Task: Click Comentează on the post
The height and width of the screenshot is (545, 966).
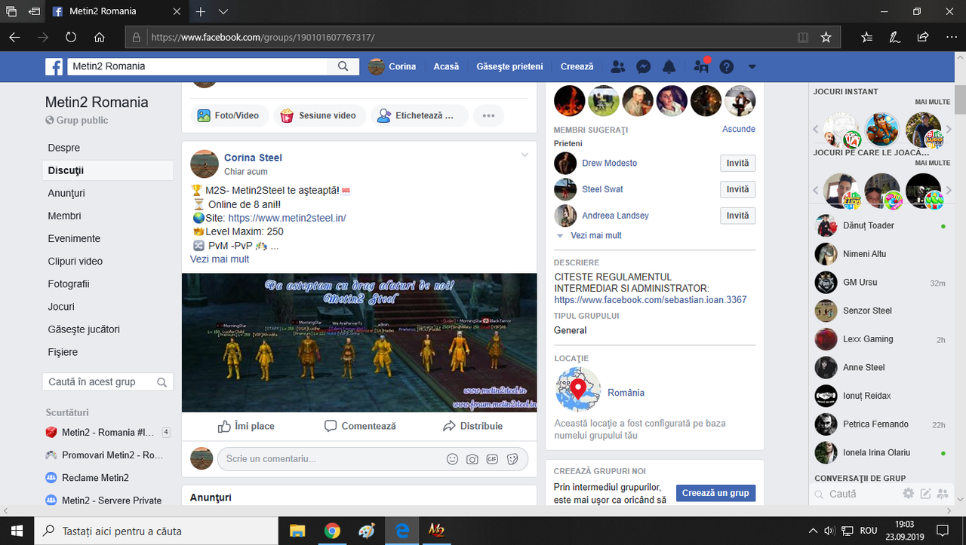Action: [x=360, y=426]
